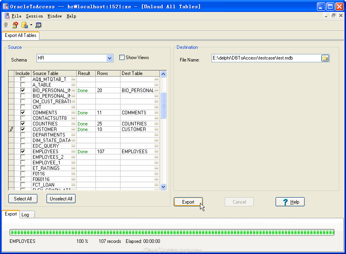The width and height of the screenshot is (346, 254).
Task: Click the Select All button
Action: coord(23,199)
